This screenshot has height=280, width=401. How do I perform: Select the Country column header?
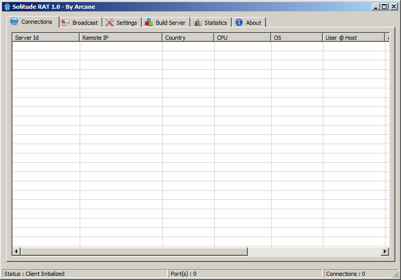(188, 38)
